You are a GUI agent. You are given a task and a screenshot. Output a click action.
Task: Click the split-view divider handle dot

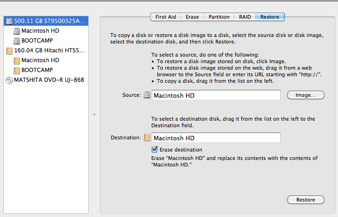click(94, 115)
